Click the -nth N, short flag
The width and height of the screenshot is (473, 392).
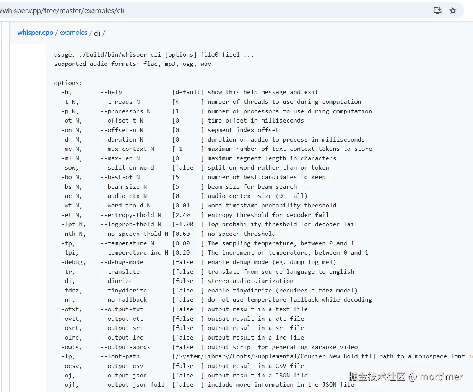73,234
